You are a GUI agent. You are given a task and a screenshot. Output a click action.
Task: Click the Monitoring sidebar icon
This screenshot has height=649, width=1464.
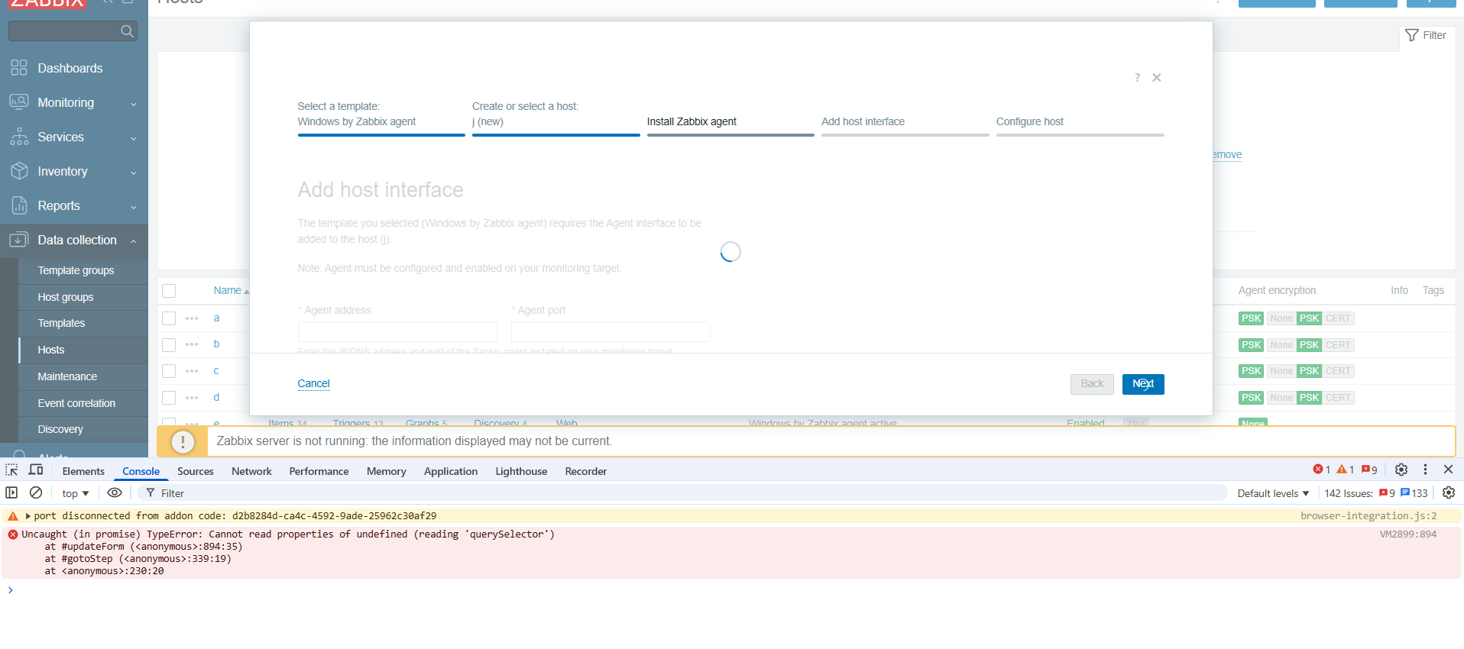click(19, 102)
